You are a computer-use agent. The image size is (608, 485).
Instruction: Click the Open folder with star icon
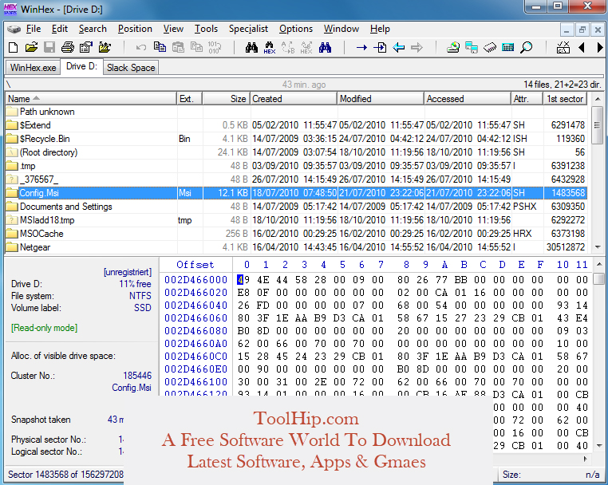pyautogui.click(x=105, y=48)
